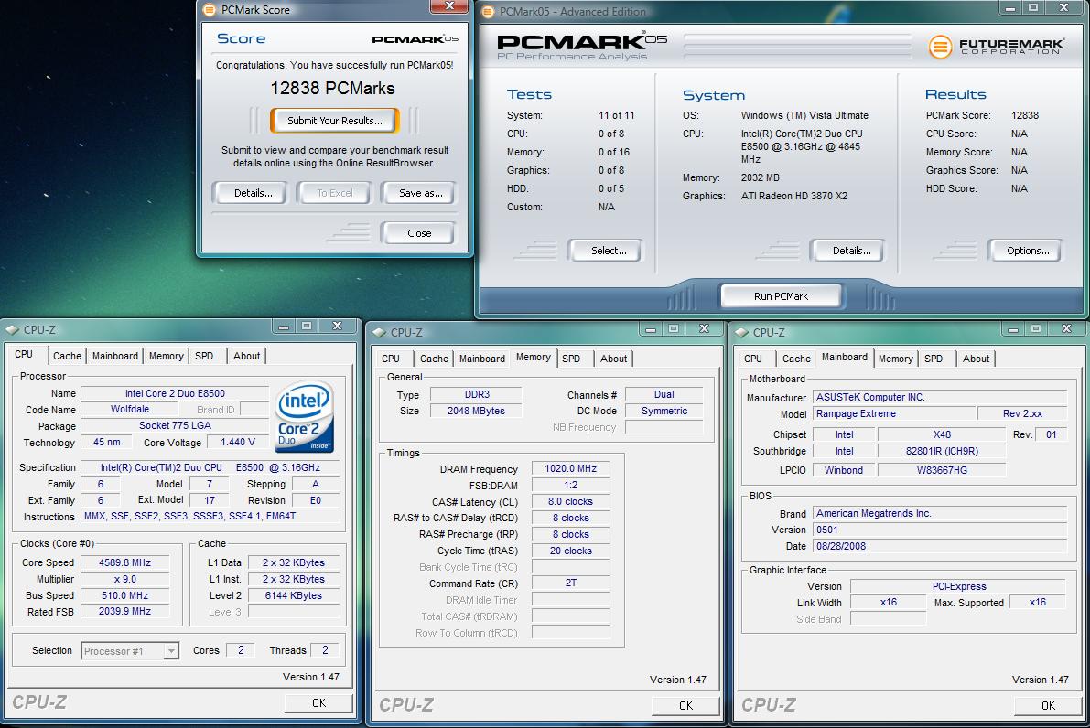Click the FSB:DRAM ratio value 1:2
The width and height of the screenshot is (1090, 728).
coord(571,485)
